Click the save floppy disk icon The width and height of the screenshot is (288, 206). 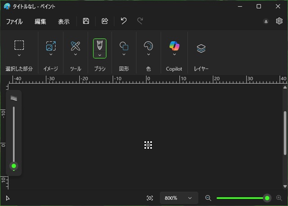[x=86, y=21]
